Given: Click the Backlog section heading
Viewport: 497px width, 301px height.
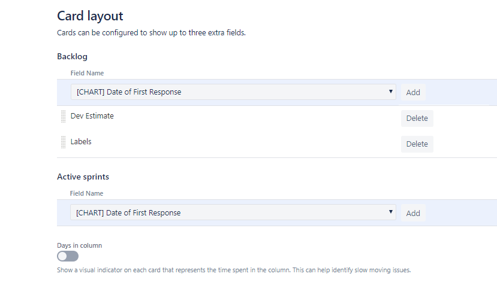Looking at the screenshot, I should coord(73,56).
